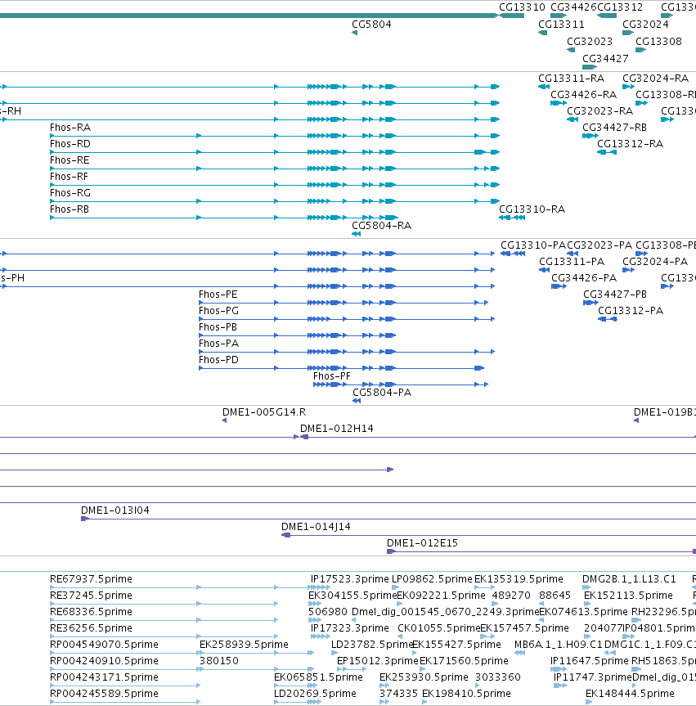Click the RP004240910.5prime EST label

[104, 661]
